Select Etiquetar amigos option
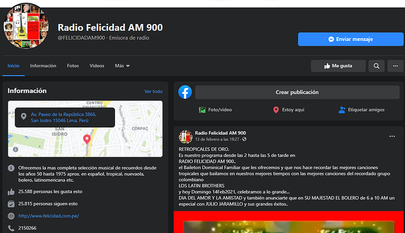This screenshot has height=233, width=405. [x=362, y=110]
